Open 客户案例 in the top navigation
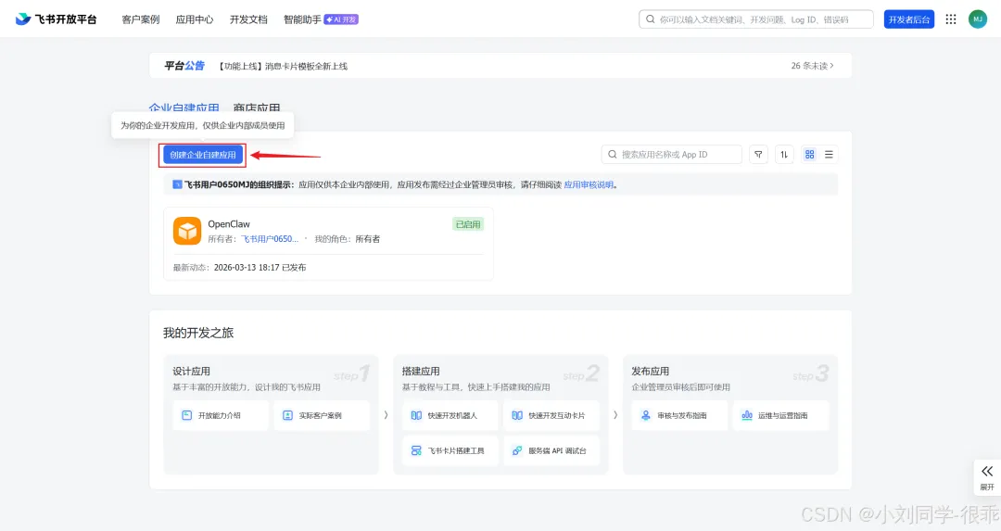Viewport: 1001px width, 531px height. tap(141, 19)
